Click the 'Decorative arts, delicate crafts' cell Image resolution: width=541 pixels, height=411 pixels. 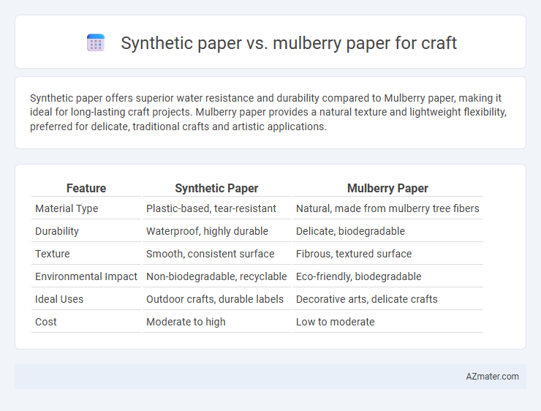pyautogui.click(x=387, y=299)
